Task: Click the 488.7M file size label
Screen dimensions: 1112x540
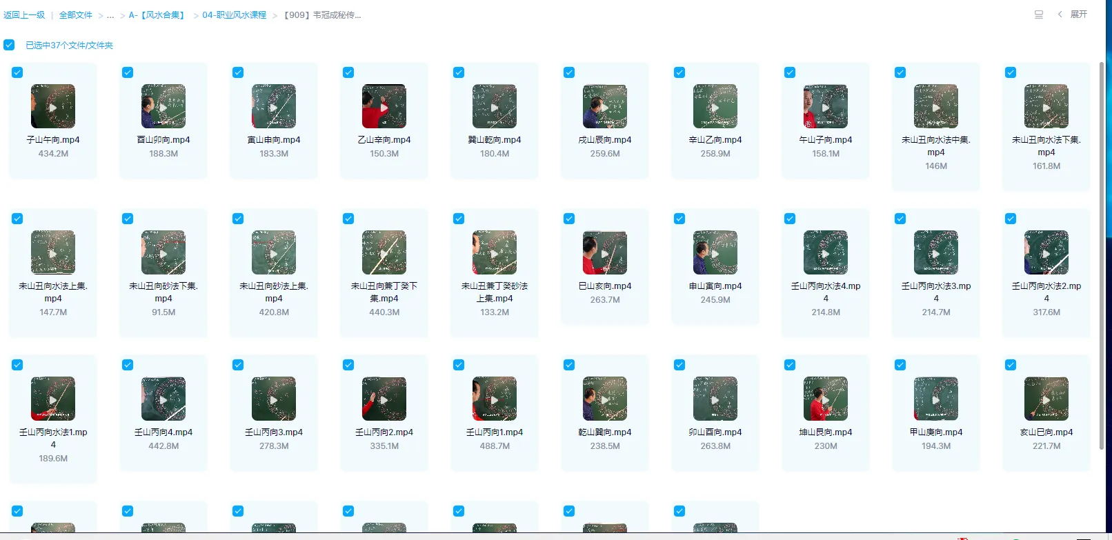Action: click(495, 446)
